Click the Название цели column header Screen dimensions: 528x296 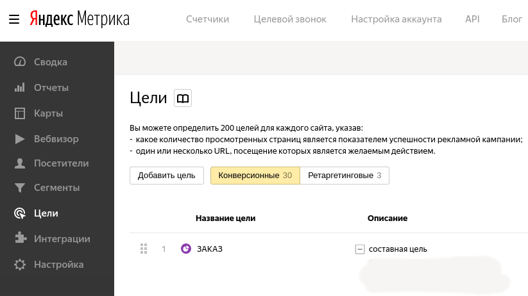(226, 218)
